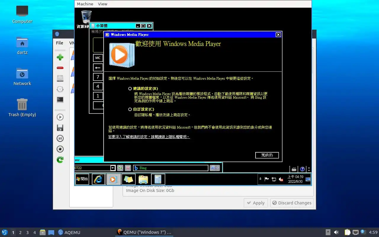Show hidden Windows tray icons
Image resolution: width=379 pixels, height=237 pixels.
click(260, 179)
